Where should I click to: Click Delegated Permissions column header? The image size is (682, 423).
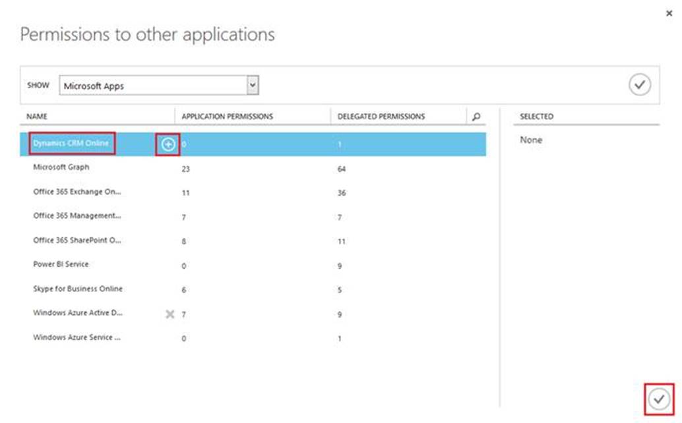pyautogui.click(x=381, y=117)
